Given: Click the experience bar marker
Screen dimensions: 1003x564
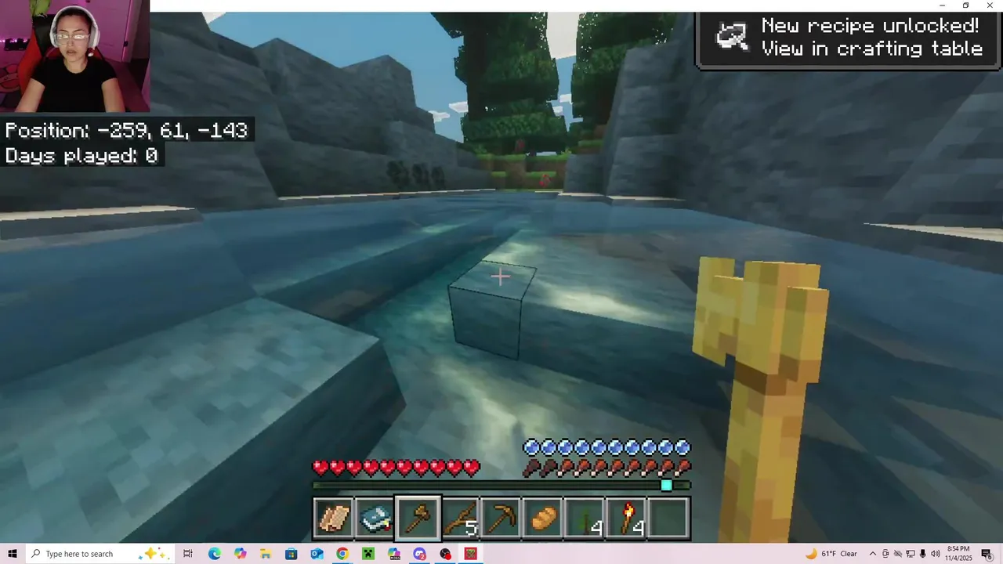Looking at the screenshot, I should click(666, 486).
